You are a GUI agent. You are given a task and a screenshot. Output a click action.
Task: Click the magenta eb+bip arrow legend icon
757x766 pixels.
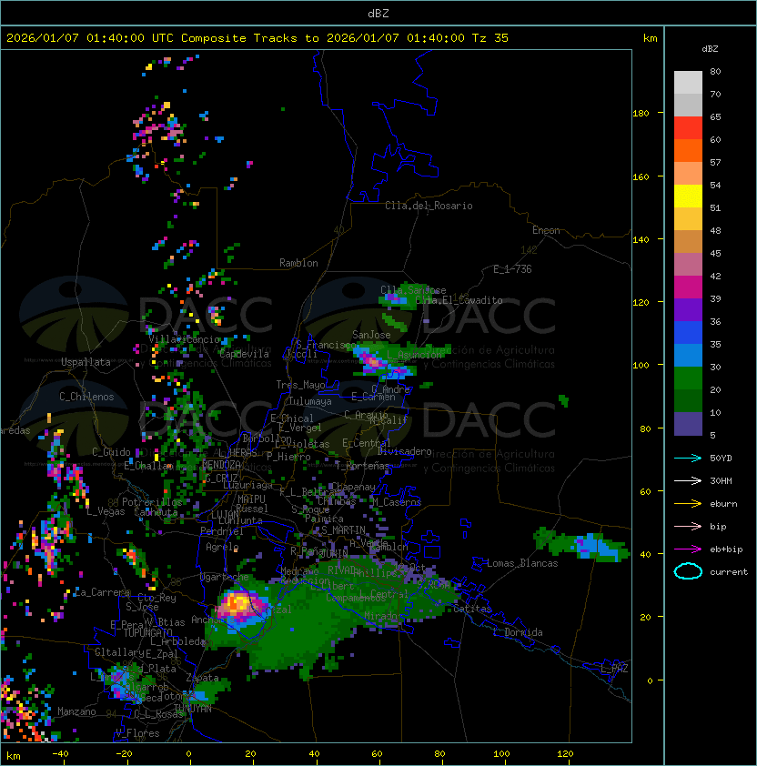pyautogui.click(x=688, y=549)
